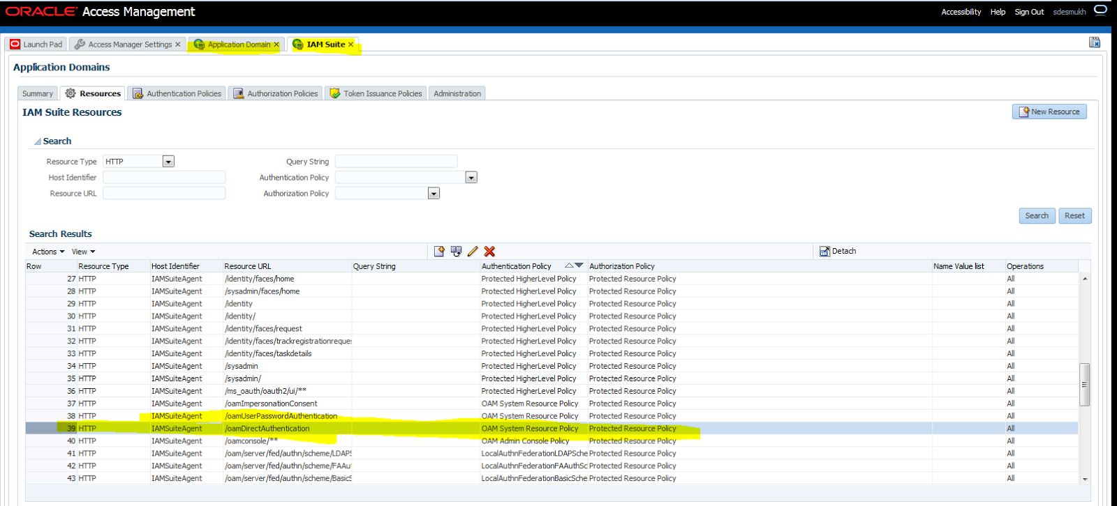
Task: Collapse the Search section
Action: [37, 141]
